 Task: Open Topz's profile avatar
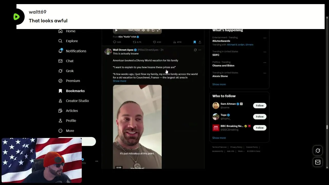click(x=216, y=117)
